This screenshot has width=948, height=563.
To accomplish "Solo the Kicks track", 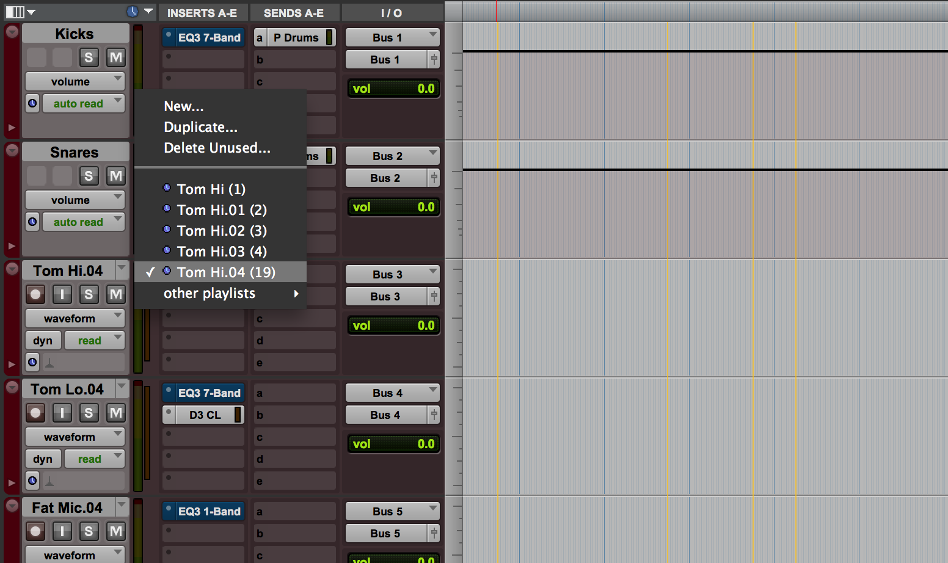I will coord(89,57).
